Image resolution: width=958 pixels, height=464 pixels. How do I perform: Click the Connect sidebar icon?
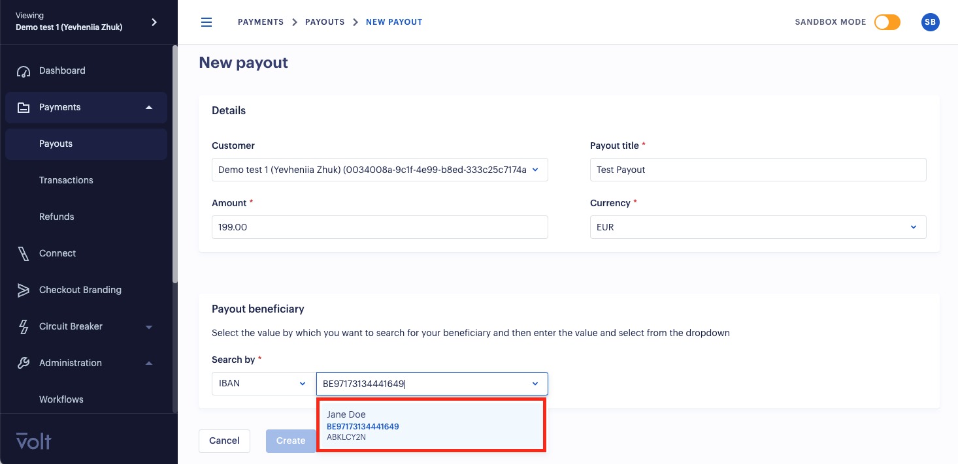(x=24, y=254)
